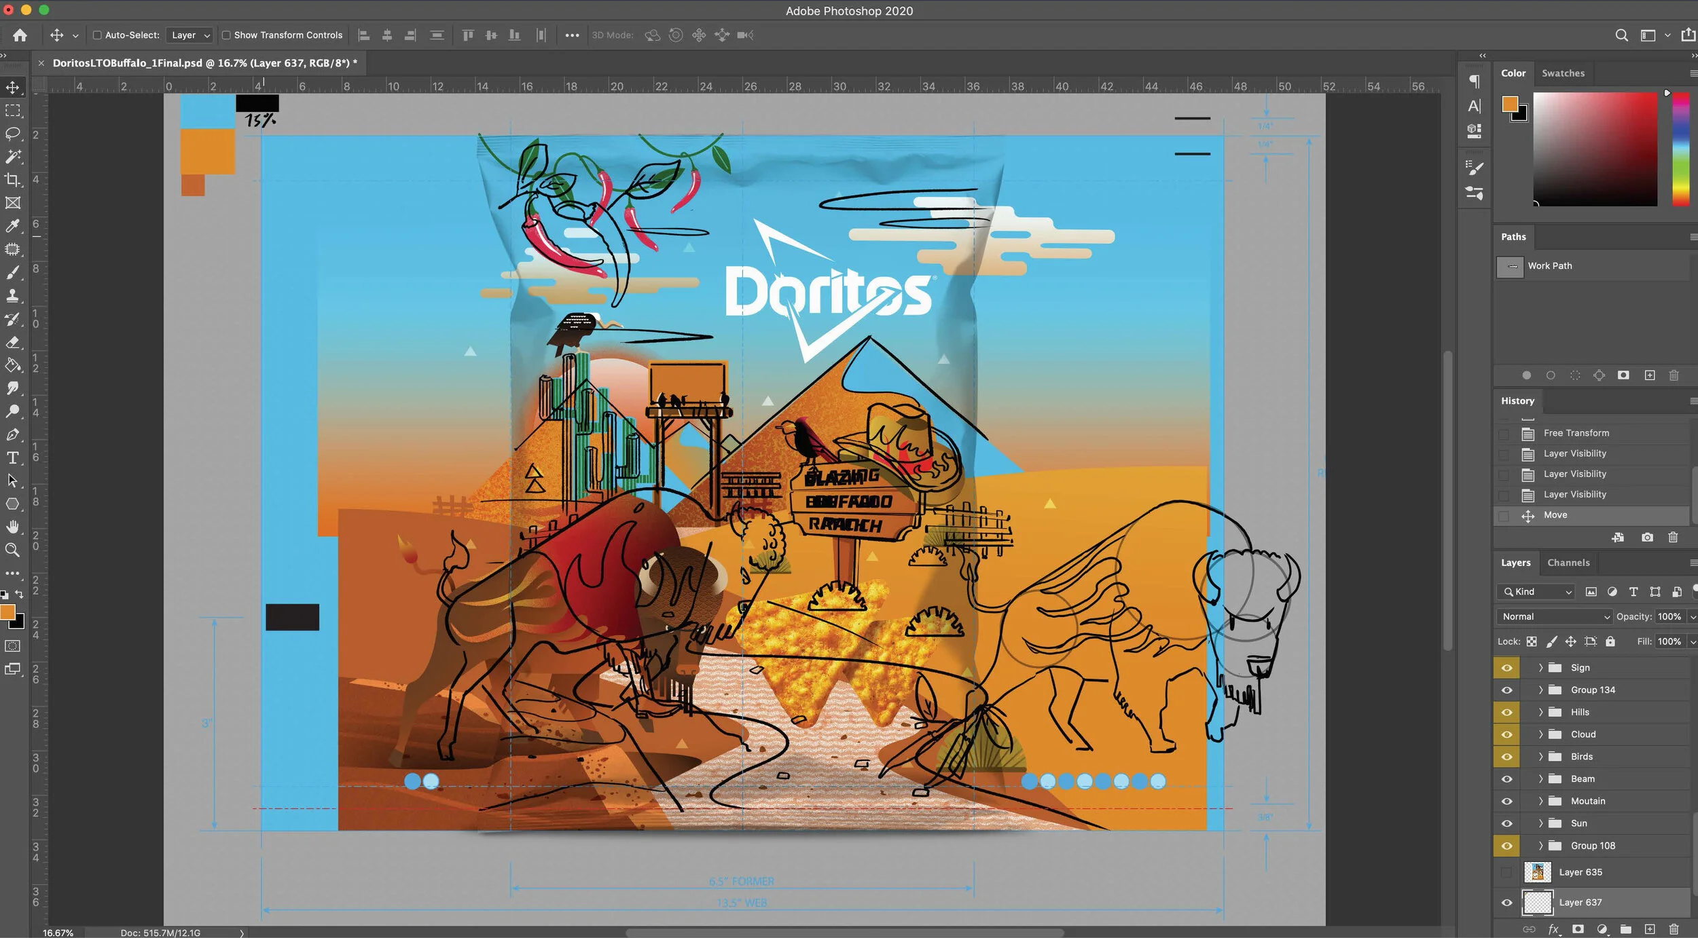Select the Move tool
The width and height of the screenshot is (1698, 938).
(13, 88)
